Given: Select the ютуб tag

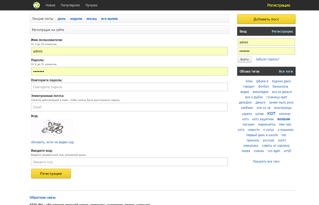Looking at the screenshot, I should click(287, 151).
